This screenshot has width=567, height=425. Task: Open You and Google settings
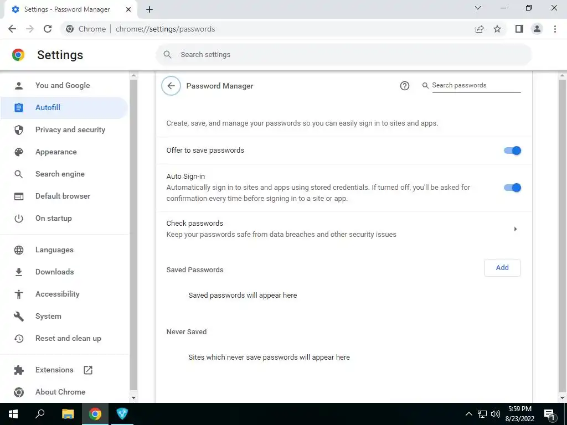64,85
